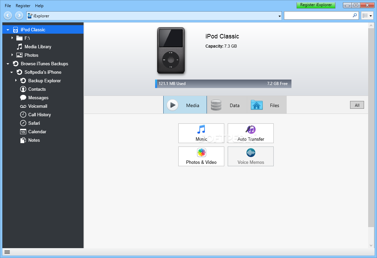Click the iPod Classic device icon in sidebar
Image resolution: width=377 pixels, height=258 pixels.
tap(15, 30)
